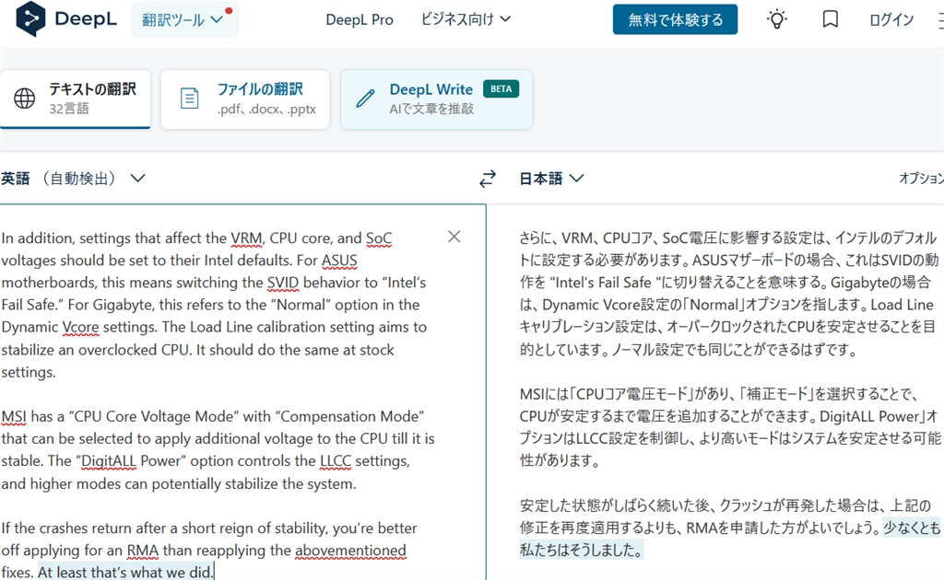Click the underlined word "abovementioned" in source text

(350, 551)
